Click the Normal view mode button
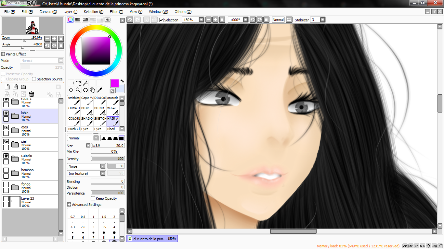 click(x=278, y=20)
